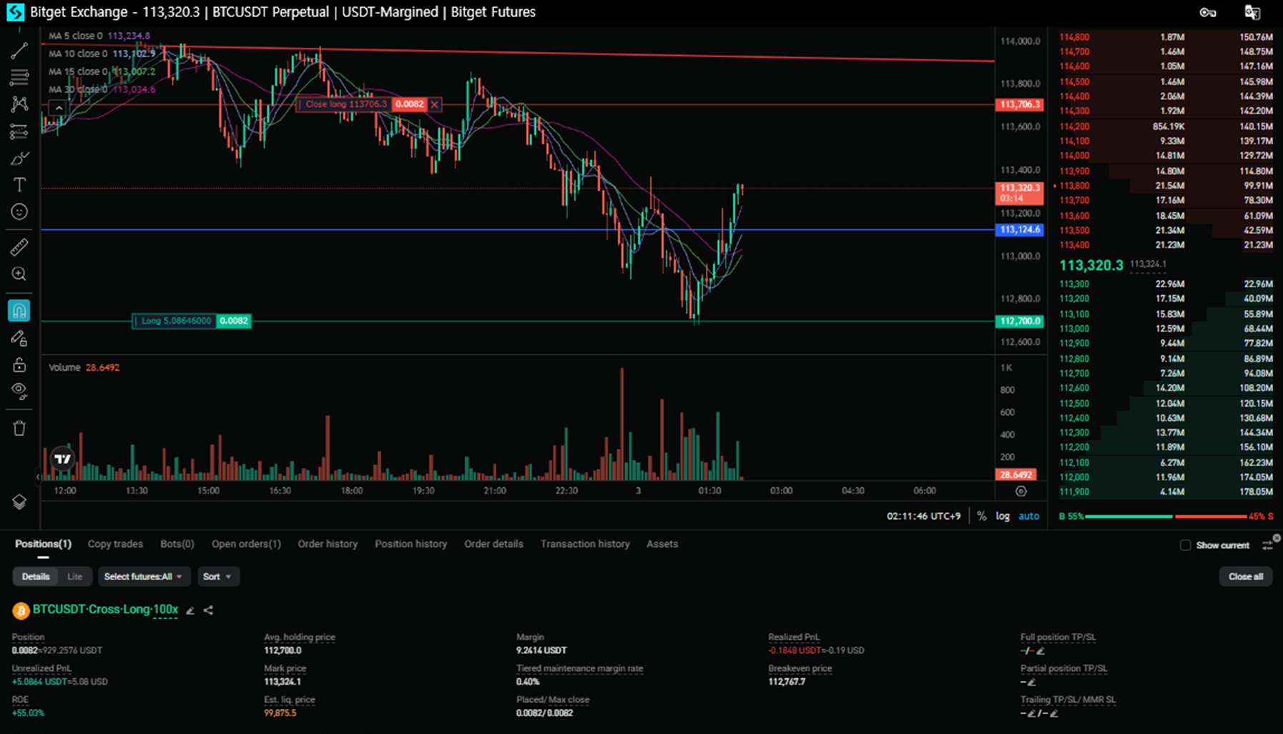
Task: Click the Bitget logo in title bar
Action: pos(15,12)
